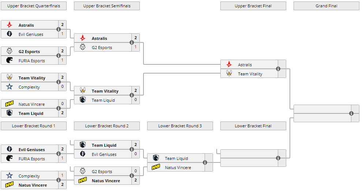
Task: Show match details for the Upper Bracket Final
Action: [x=278, y=69]
